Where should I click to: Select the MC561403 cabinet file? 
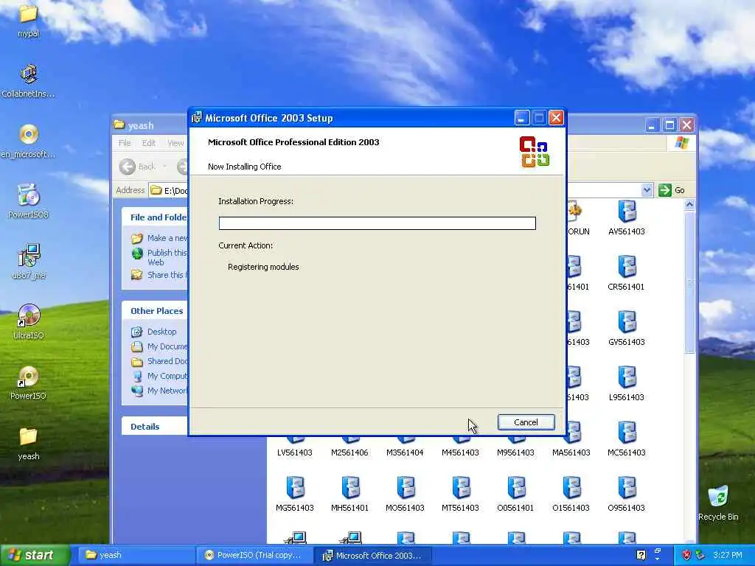coord(627,439)
